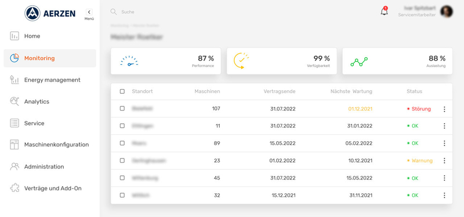Click the Servicemitarbeiter role label

(x=416, y=15)
